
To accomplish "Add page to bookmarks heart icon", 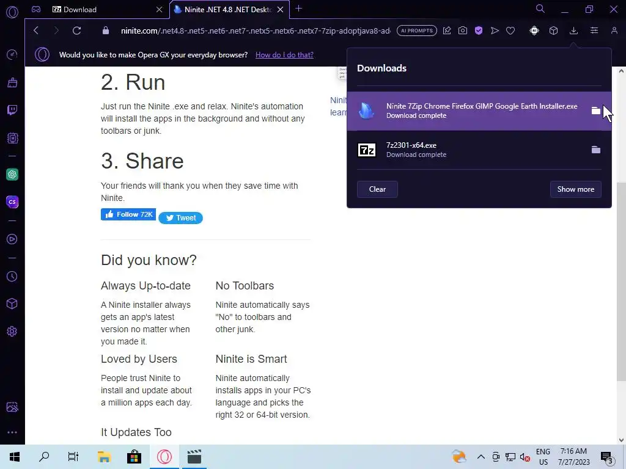I will click(510, 31).
